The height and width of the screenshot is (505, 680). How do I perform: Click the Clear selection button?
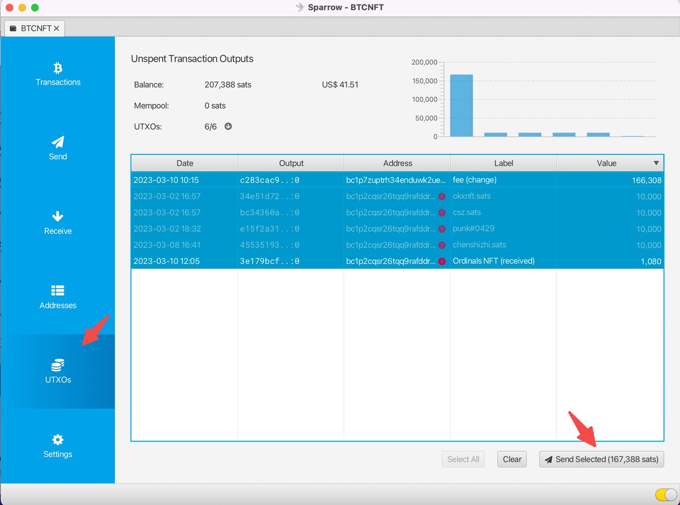[512, 459]
